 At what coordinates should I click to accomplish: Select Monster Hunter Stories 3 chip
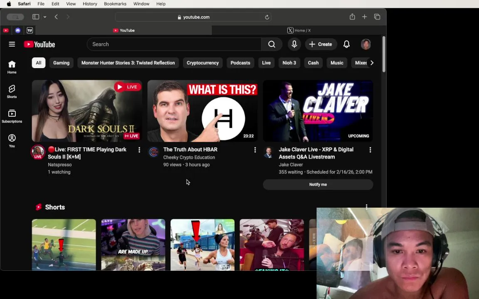pyautogui.click(x=128, y=63)
